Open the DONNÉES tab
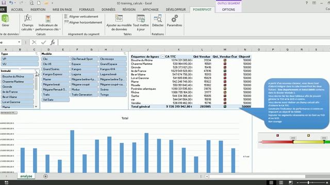Viewport: 330px width, 185px height. coord(108,10)
